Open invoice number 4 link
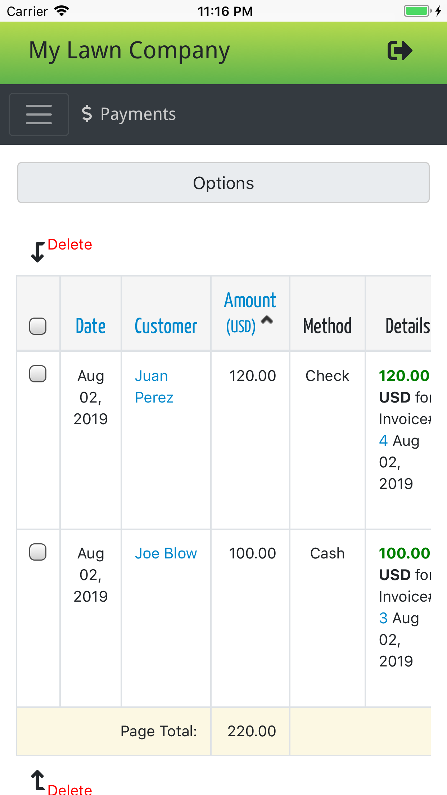This screenshot has width=447, height=795. tap(383, 440)
